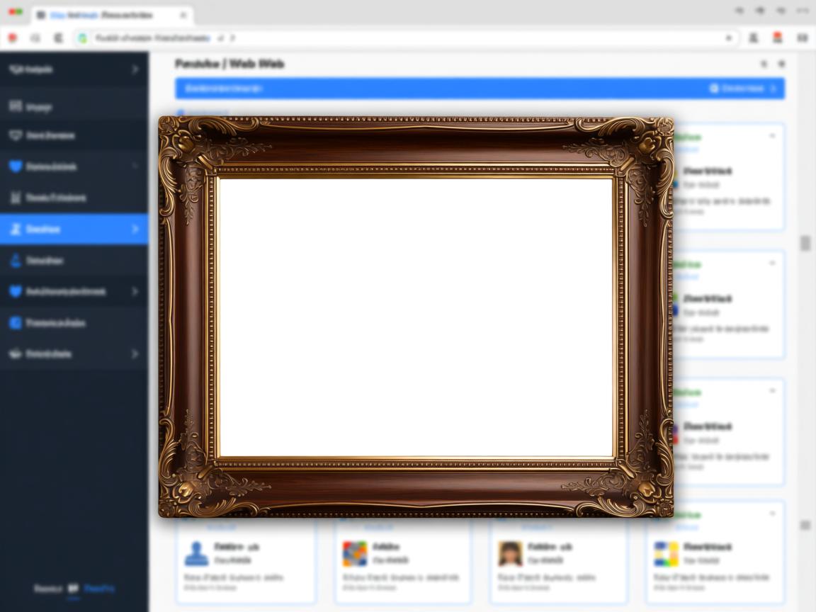
Task: Click the grid icon in the dark sidebar
Action: tap(16, 106)
